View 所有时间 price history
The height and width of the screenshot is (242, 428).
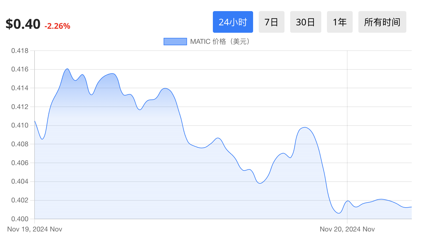(x=382, y=22)
